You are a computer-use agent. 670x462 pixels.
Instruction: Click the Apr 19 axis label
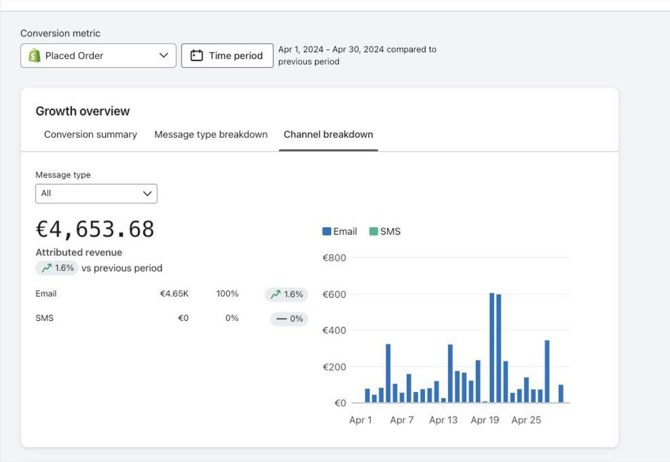tap(485, 420)
